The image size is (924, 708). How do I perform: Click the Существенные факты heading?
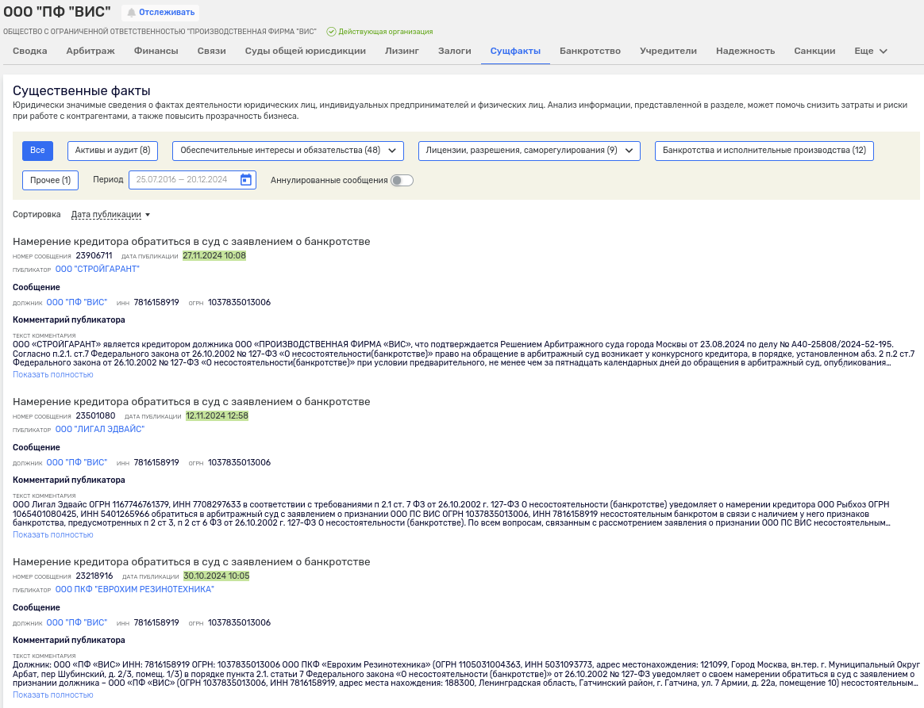pyautogui.click(x=81, y=90)
